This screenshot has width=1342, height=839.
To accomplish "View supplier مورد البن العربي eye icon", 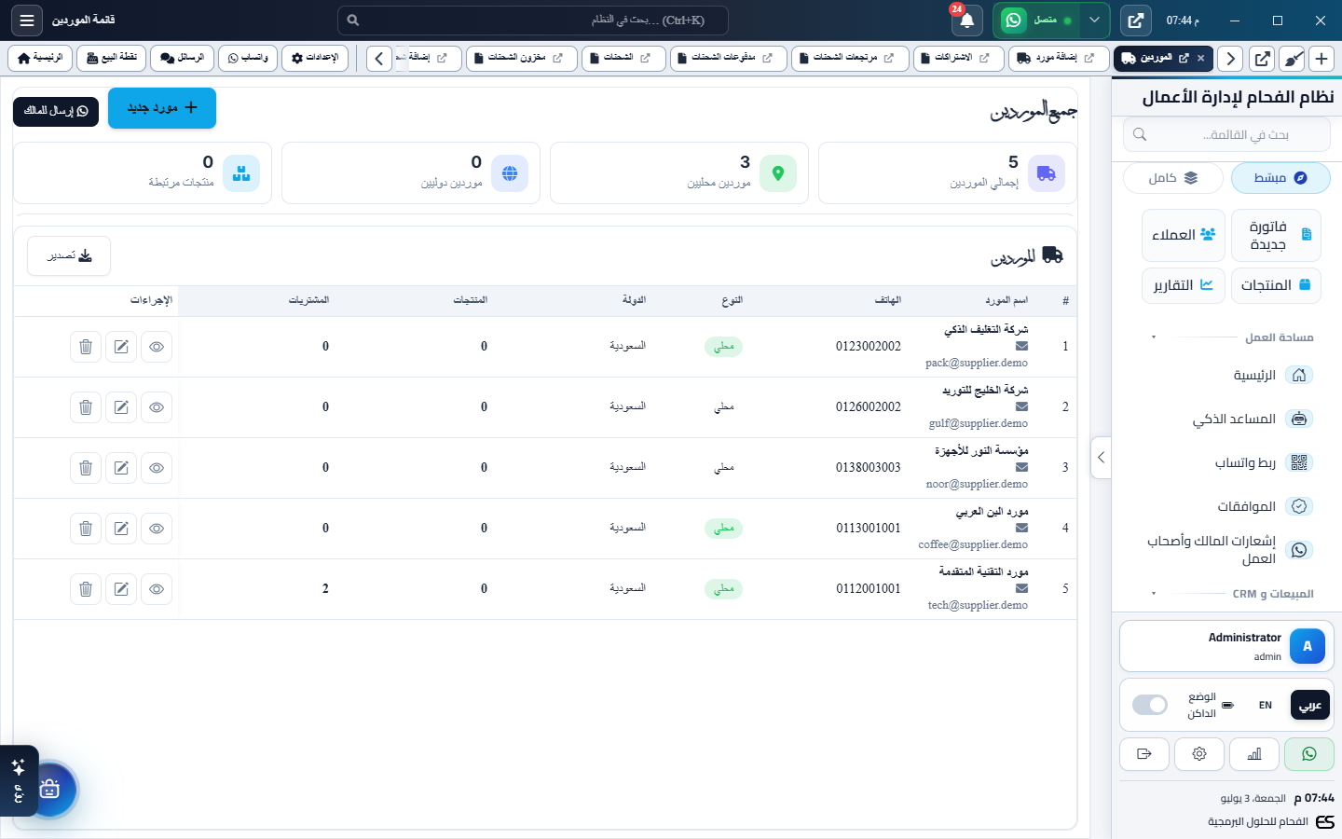I will [x=157, y=529].
